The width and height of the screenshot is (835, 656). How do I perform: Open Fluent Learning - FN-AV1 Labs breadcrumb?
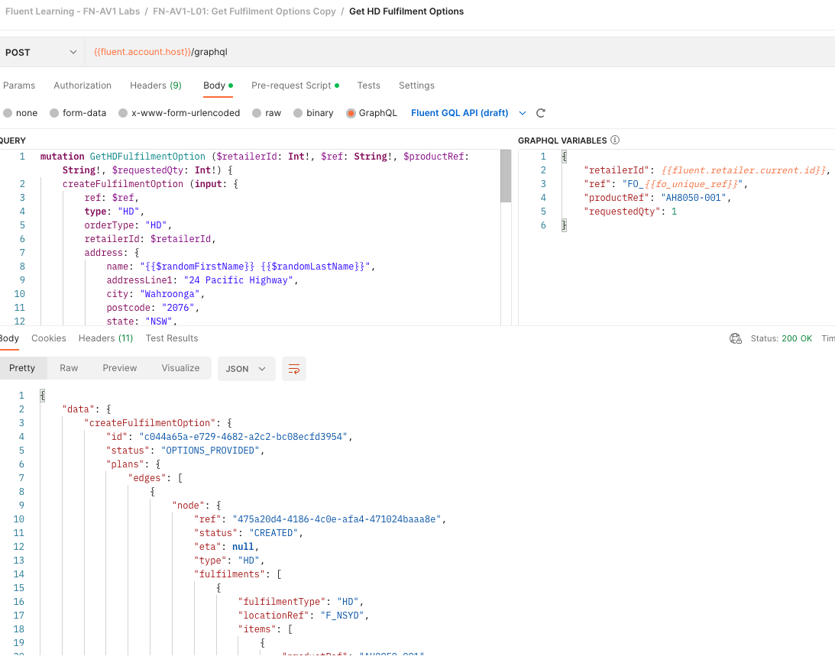tap(73, 11)
